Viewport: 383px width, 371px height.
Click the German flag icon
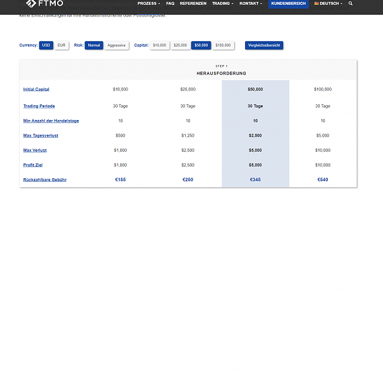317,4
